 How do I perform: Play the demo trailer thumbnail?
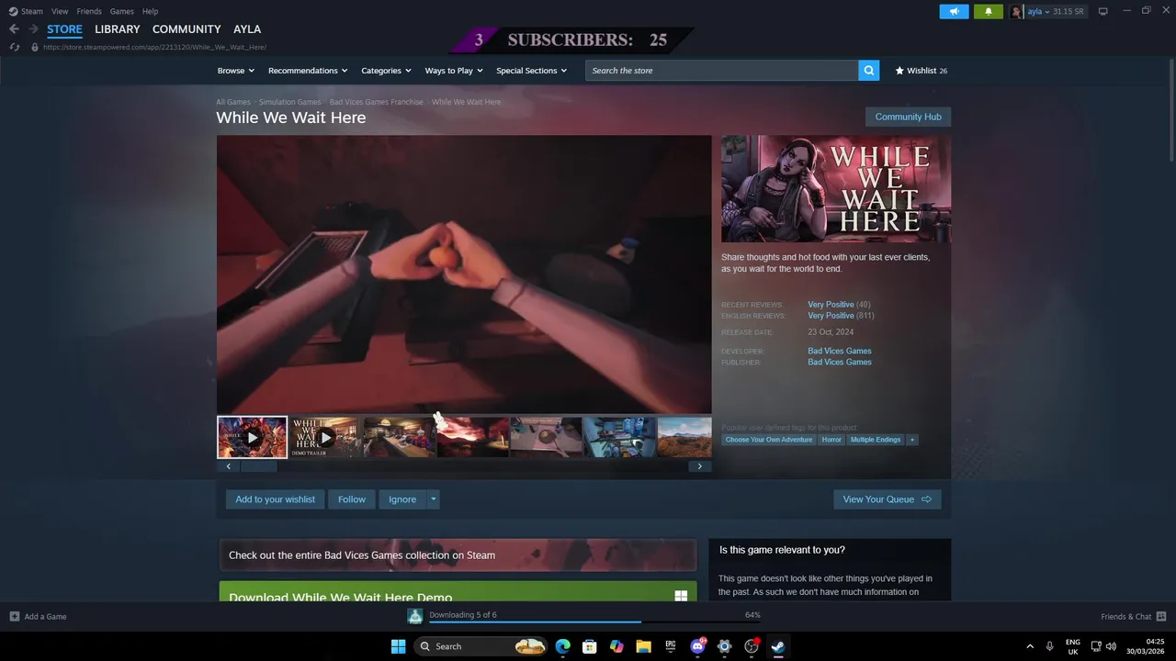pyautogui.click(x=325, y=438)
